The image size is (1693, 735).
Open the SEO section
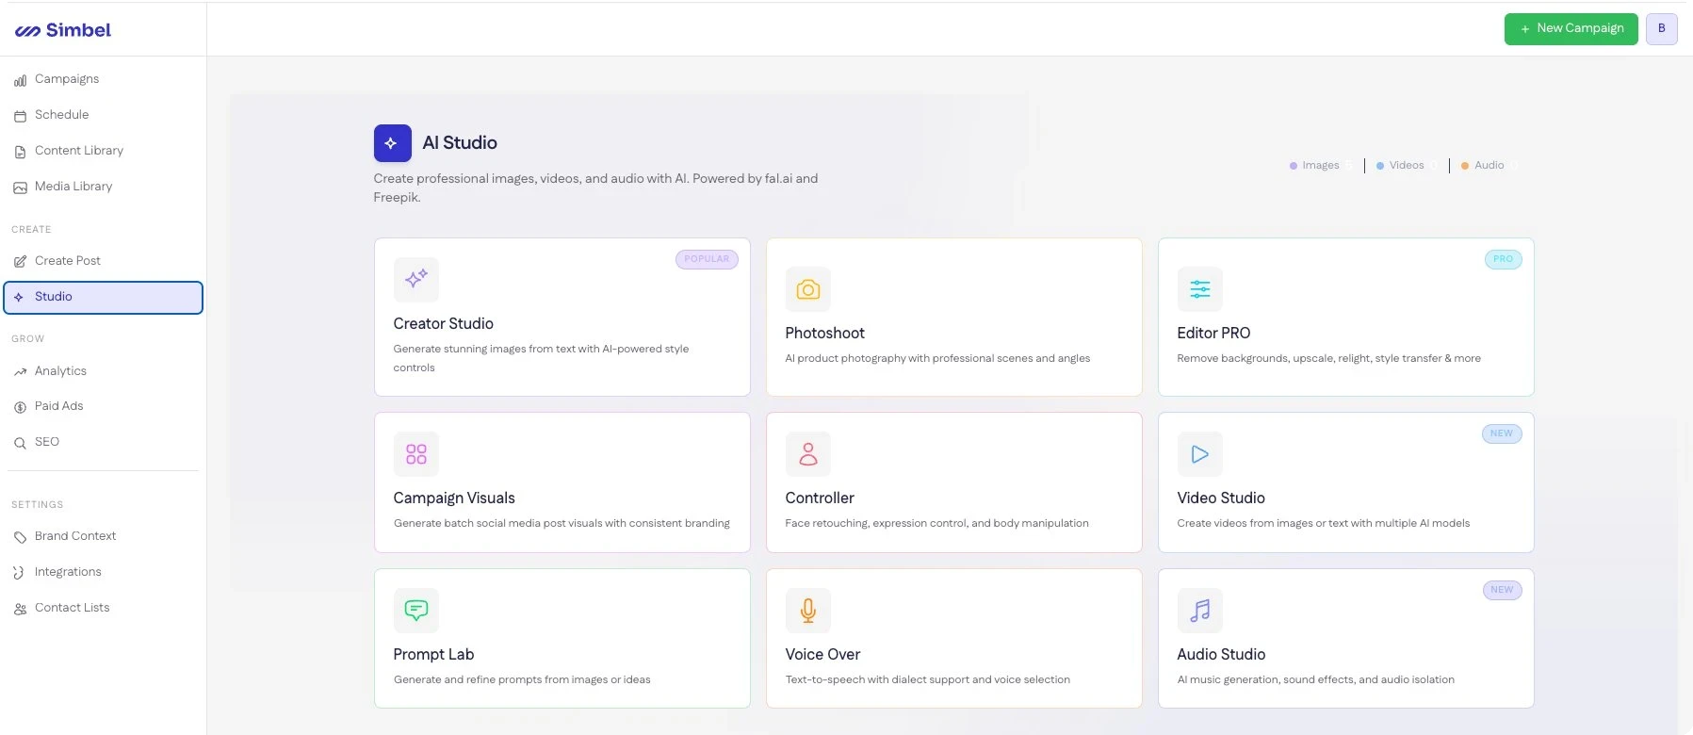(x=103, y=442)
